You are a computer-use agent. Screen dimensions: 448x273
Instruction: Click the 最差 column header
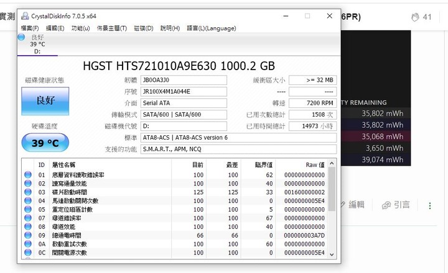224,164
